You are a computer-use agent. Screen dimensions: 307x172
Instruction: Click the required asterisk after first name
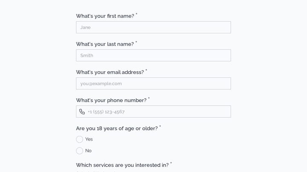pos(136,14)
